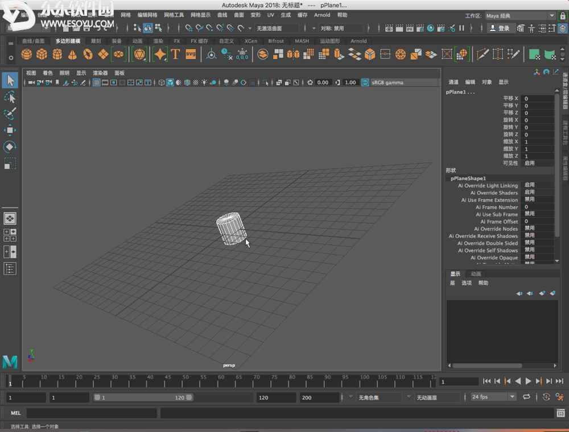The image size is (569, 432).
Task: Create a polygon cylinder from the shelf
Action: click(57, 55)
